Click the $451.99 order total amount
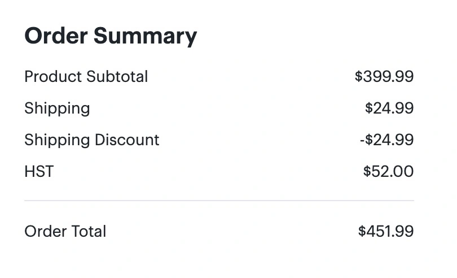 (386, 231)
